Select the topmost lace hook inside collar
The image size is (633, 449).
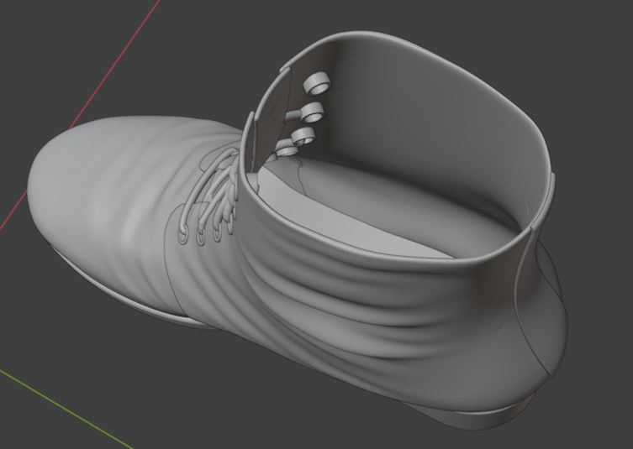point(317,83)
